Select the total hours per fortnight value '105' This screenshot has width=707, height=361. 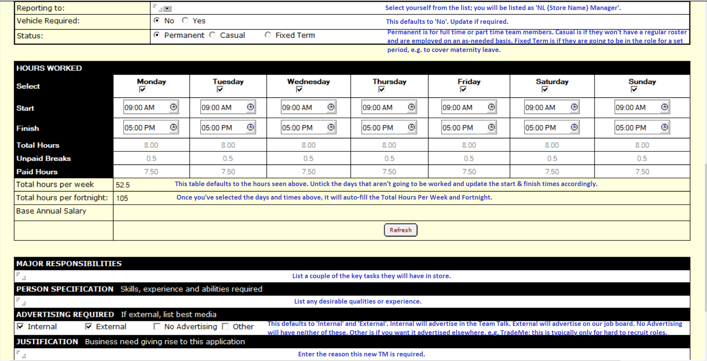click(x=122, y=198)
